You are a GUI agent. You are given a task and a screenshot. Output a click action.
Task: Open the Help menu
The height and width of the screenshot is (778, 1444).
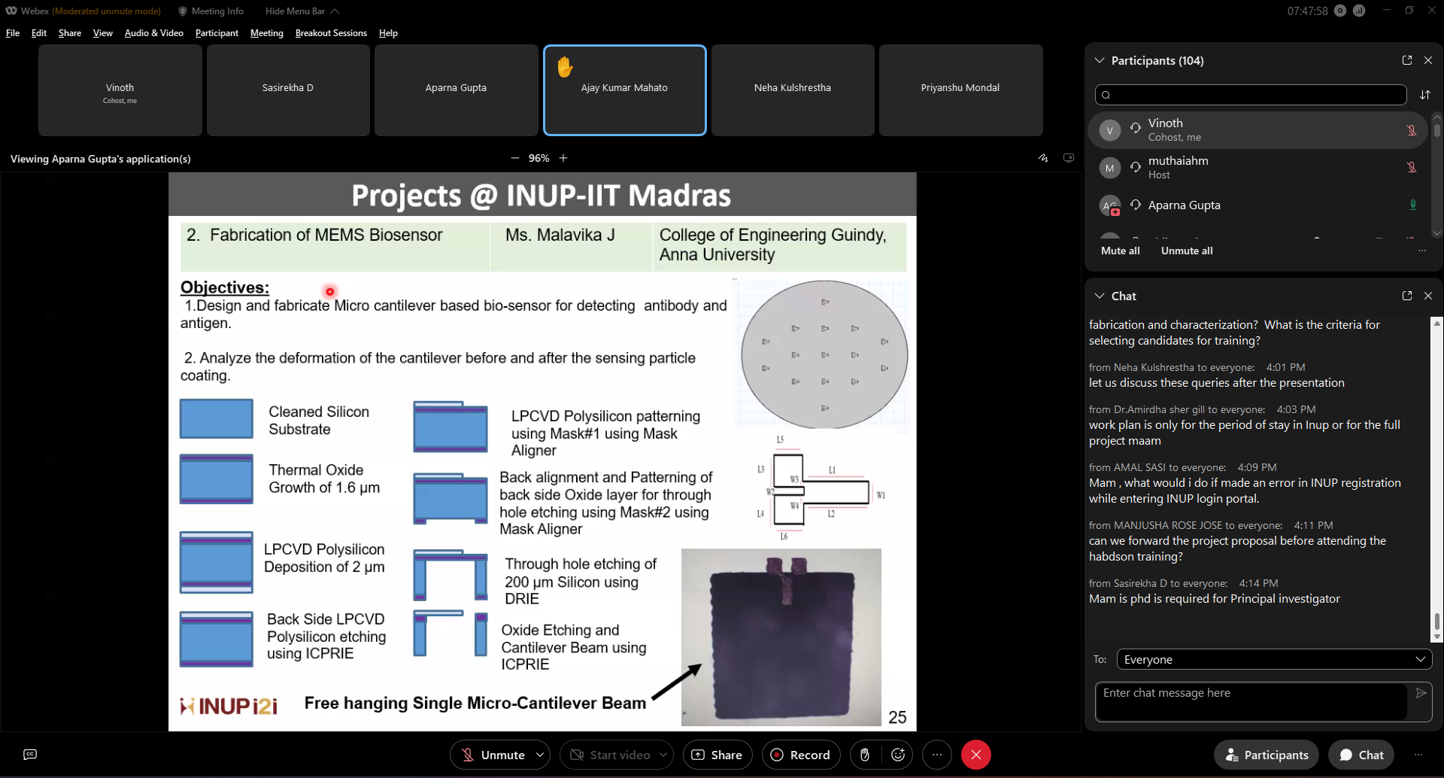[388, 33]
